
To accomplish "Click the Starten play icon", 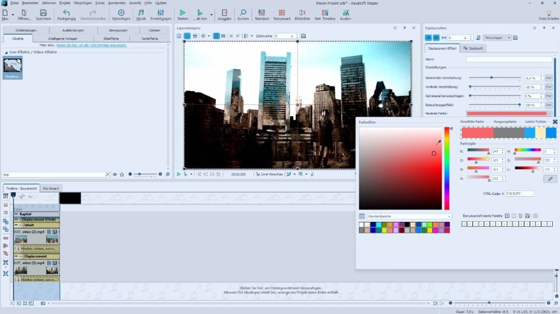I will (x=183, y=13).
